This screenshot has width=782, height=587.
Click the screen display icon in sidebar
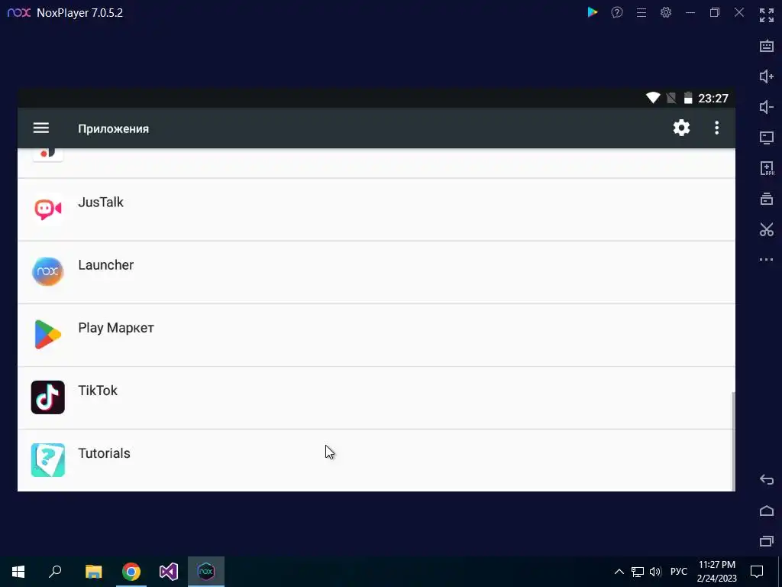767,138
